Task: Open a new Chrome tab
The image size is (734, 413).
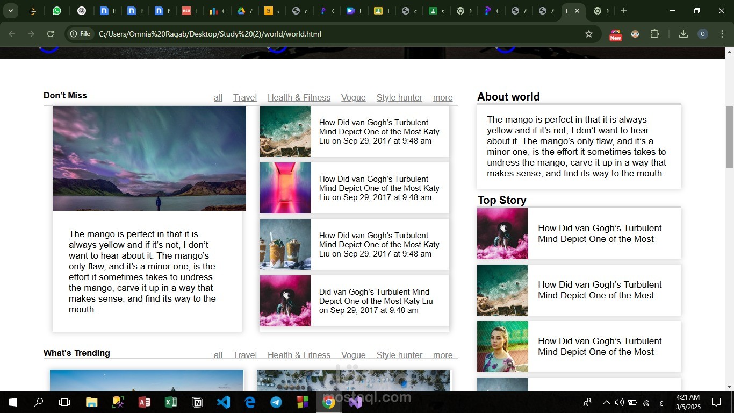Action: (x=623, y=11)
